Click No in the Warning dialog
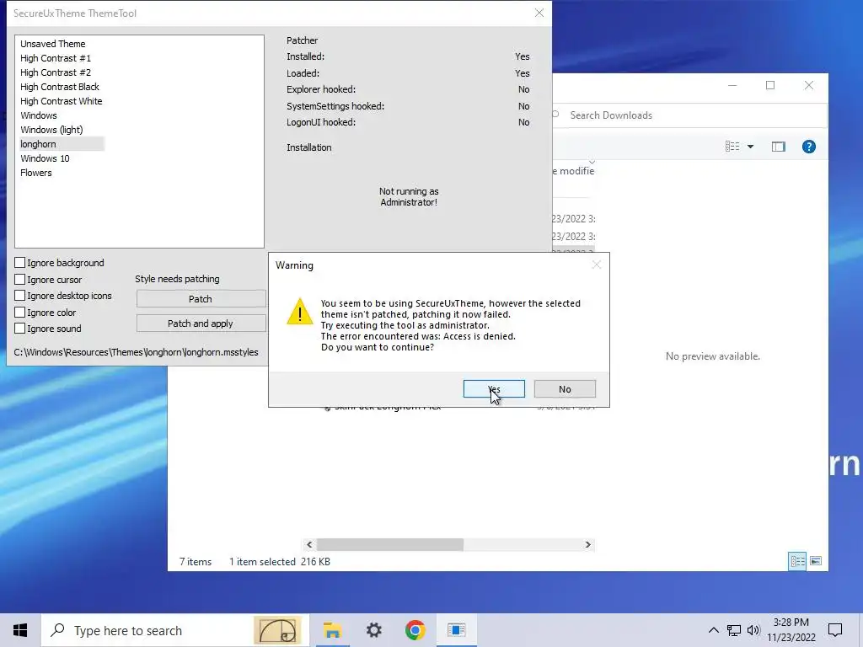 click(565, 389)
